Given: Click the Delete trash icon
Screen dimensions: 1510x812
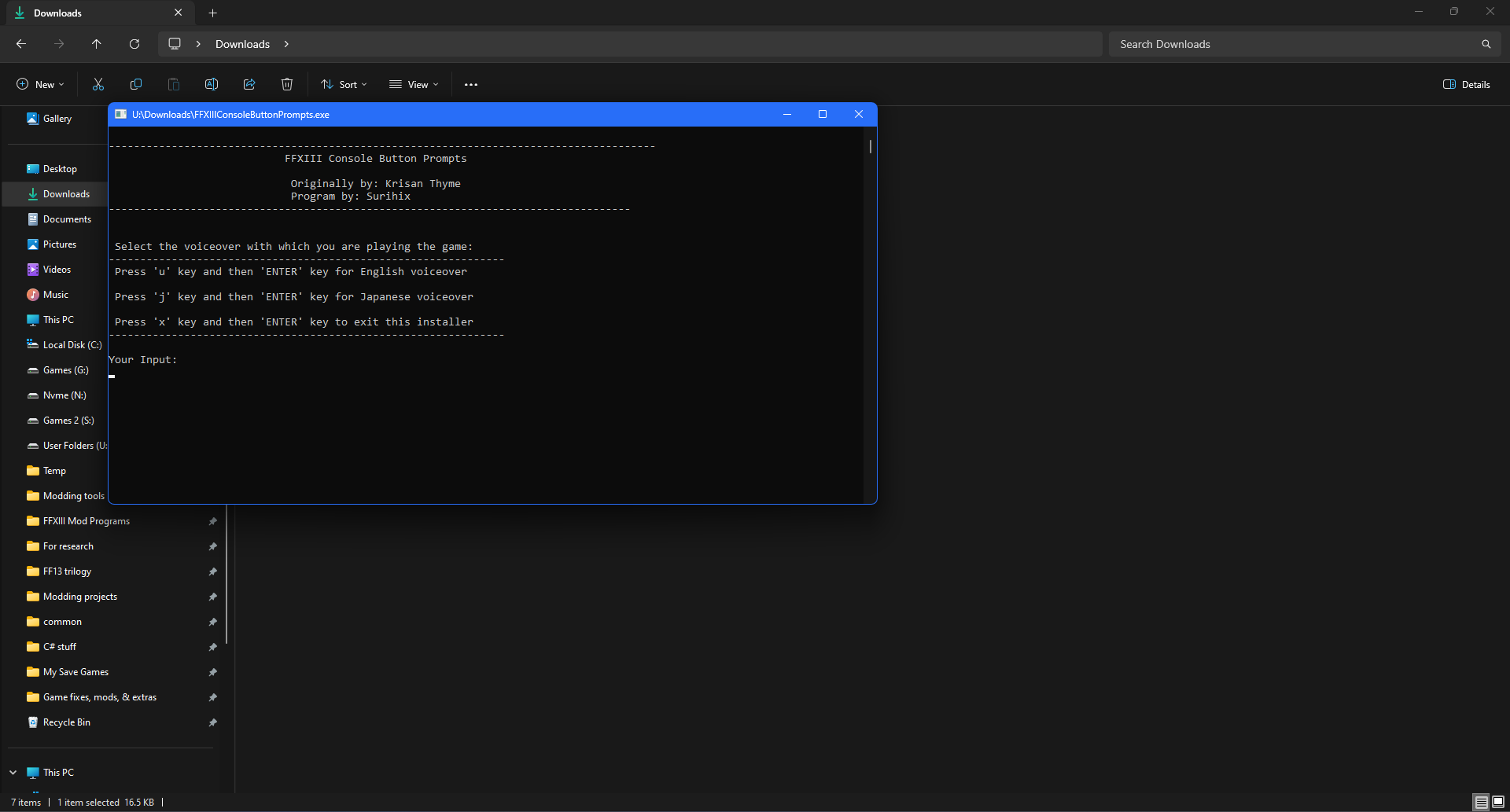Looking at the screenshot, I should [x=287, y=84].
